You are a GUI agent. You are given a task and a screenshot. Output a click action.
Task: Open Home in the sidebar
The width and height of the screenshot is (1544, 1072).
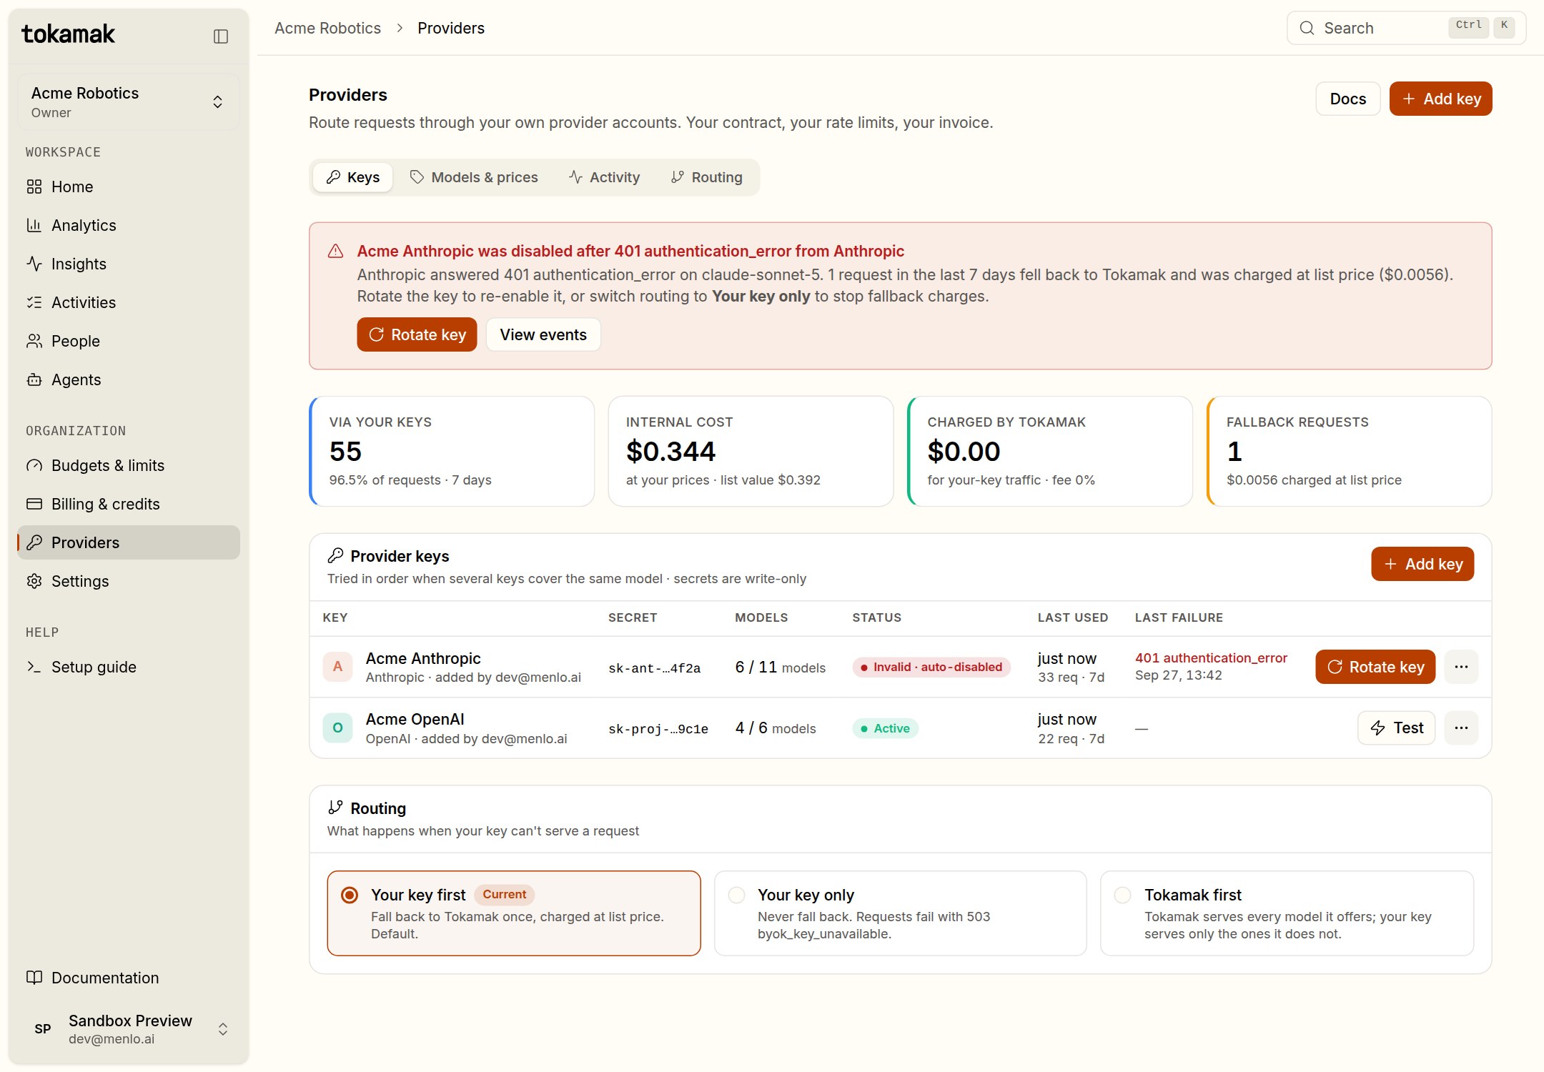point(129,187)
